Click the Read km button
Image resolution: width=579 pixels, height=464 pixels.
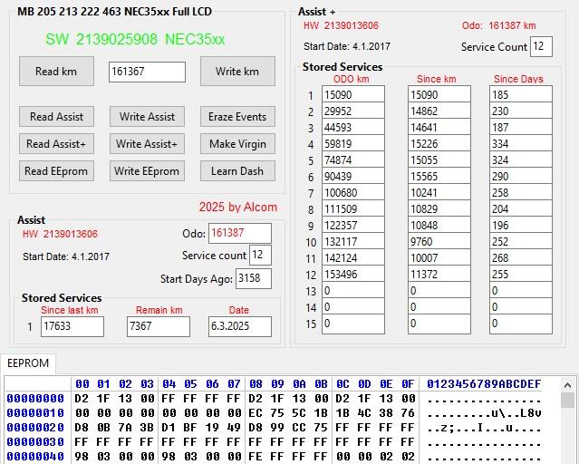[56, 72]
